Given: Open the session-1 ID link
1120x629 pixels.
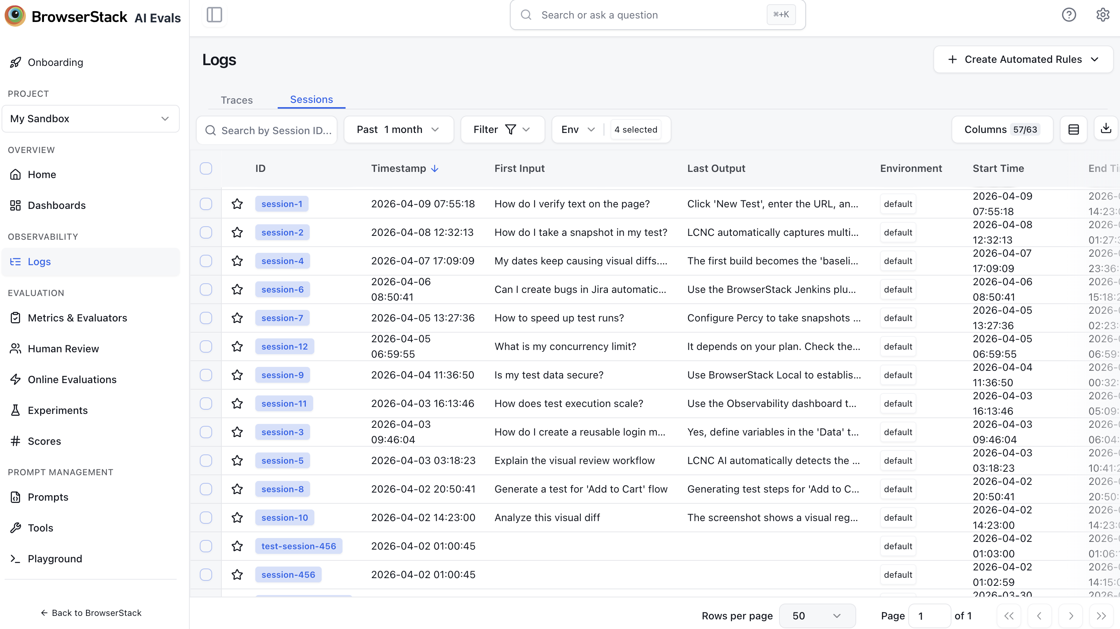Looking at the screenshot, I should coord(282,204).
